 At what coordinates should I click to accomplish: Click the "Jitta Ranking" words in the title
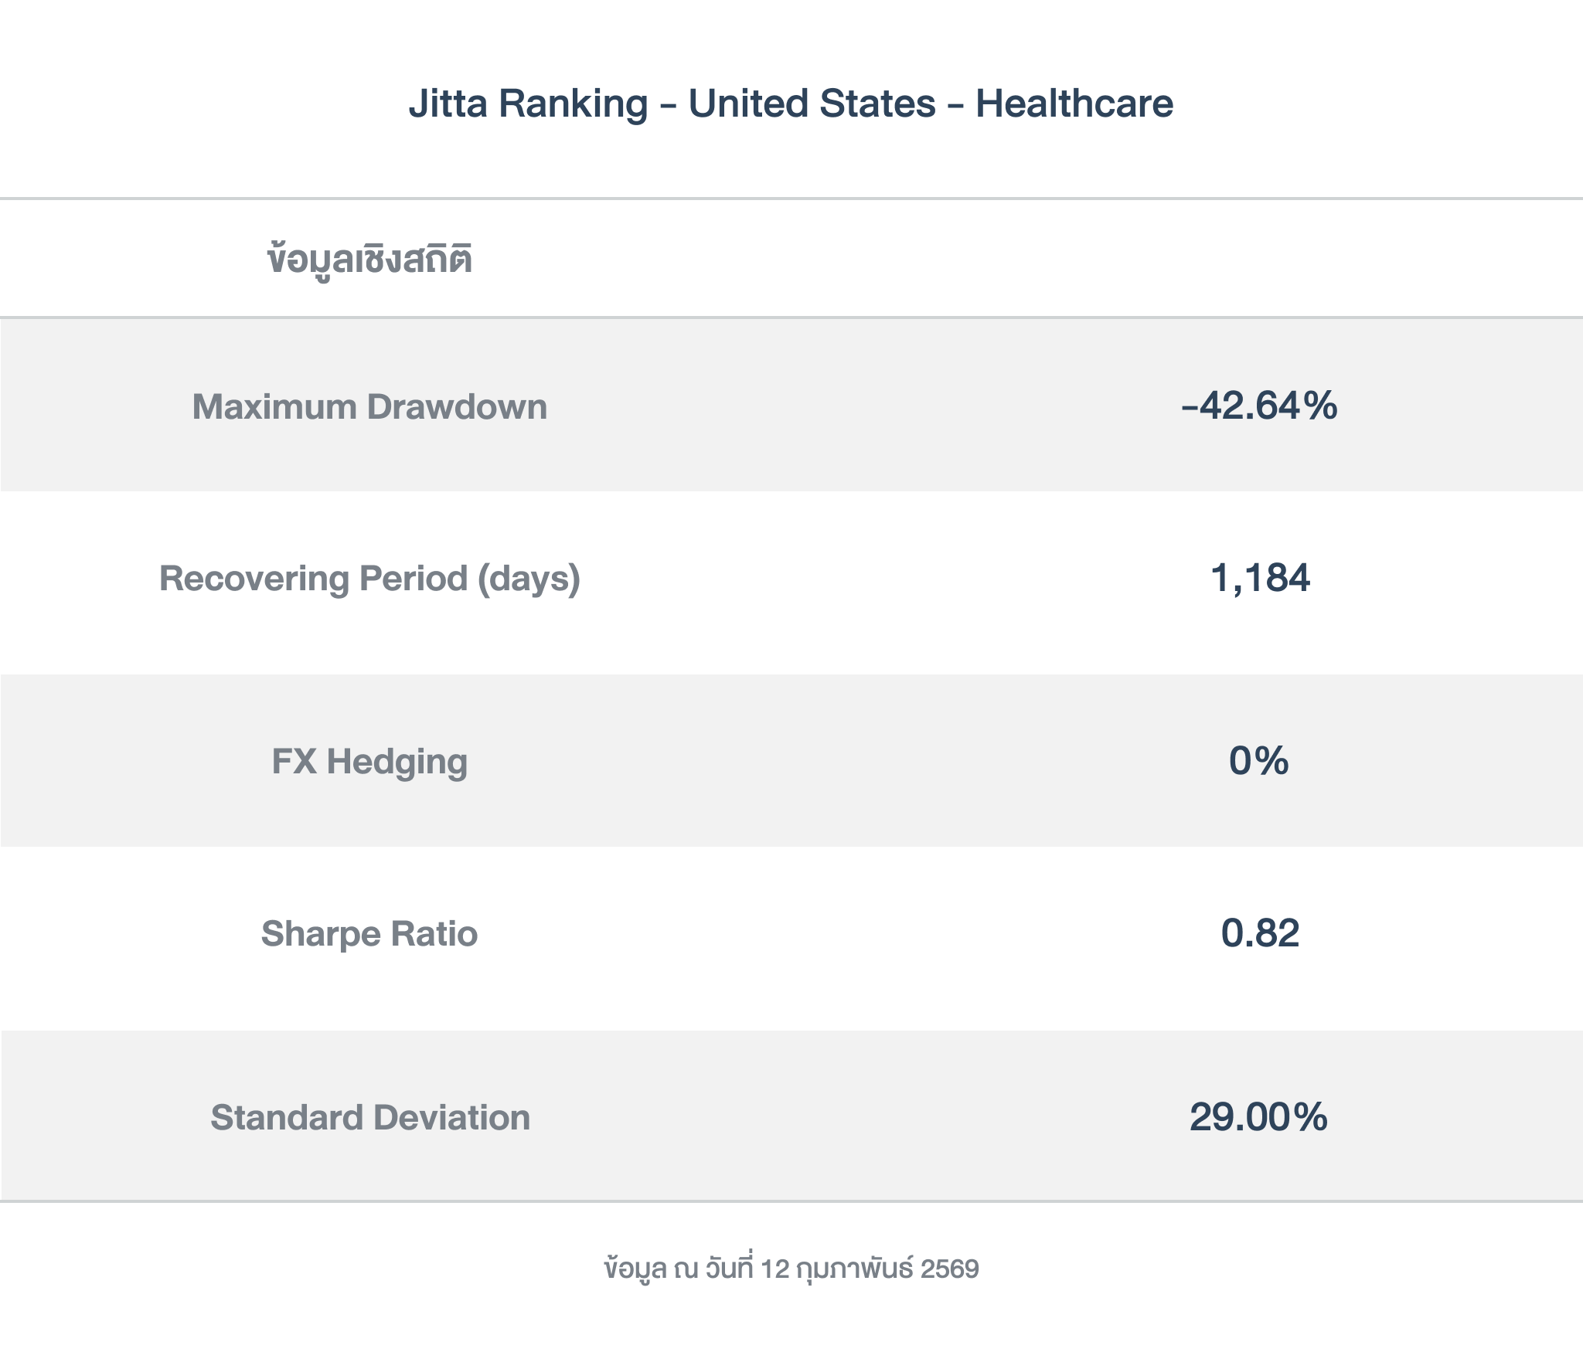click(528, 104)
